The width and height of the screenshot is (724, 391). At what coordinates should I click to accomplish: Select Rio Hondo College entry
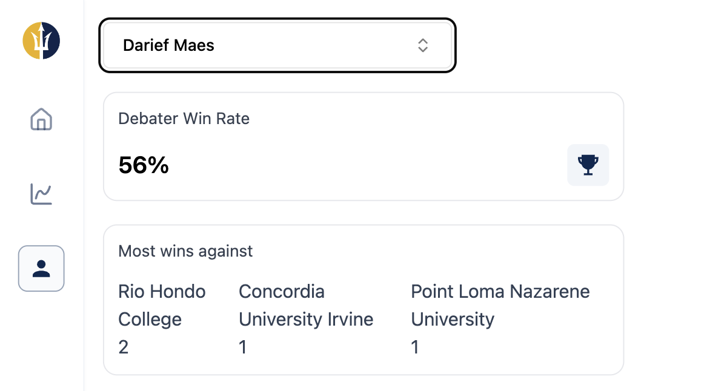point(162,305)
